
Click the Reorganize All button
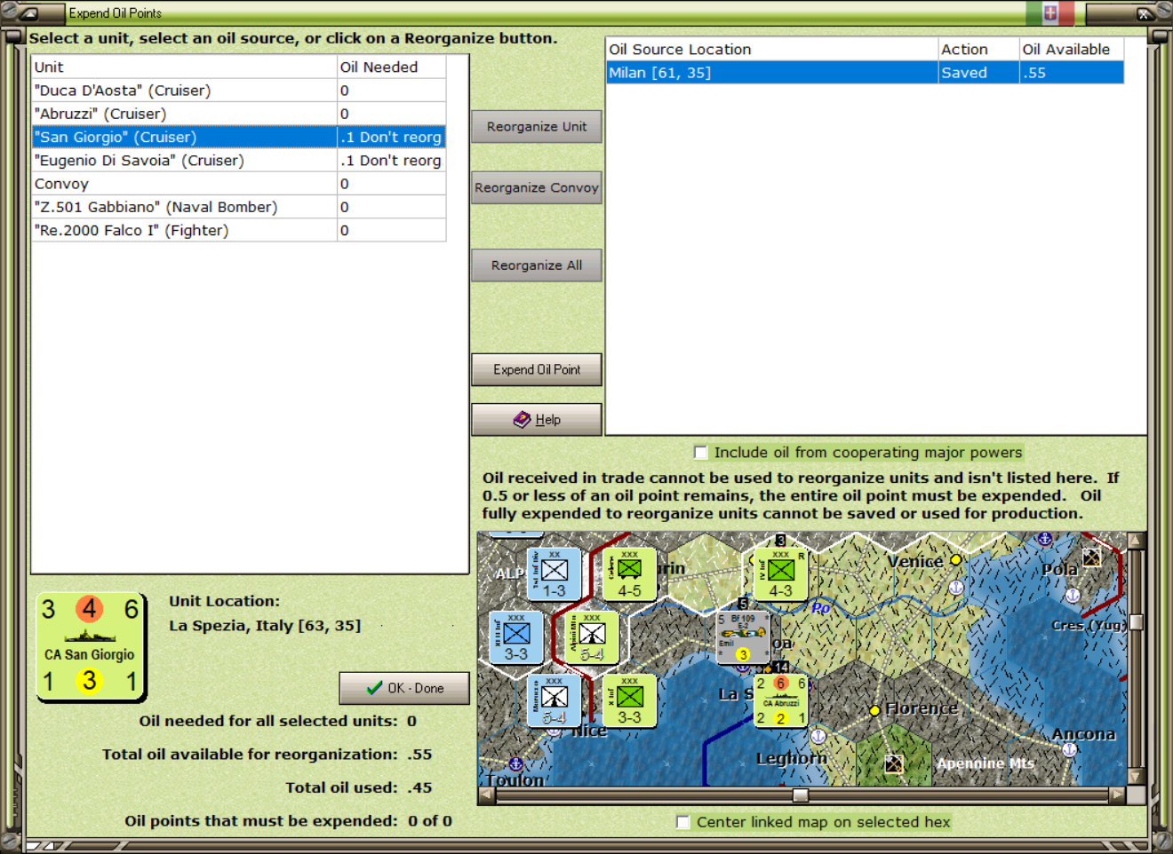click(x=537, y=265)
